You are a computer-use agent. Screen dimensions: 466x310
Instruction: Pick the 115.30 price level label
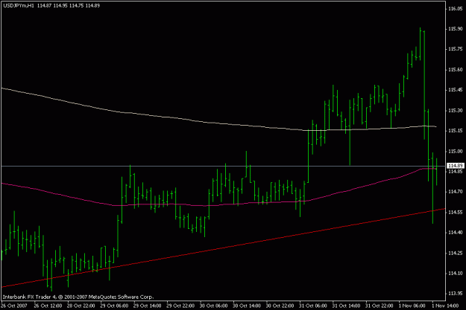click(x=455, y=111)
